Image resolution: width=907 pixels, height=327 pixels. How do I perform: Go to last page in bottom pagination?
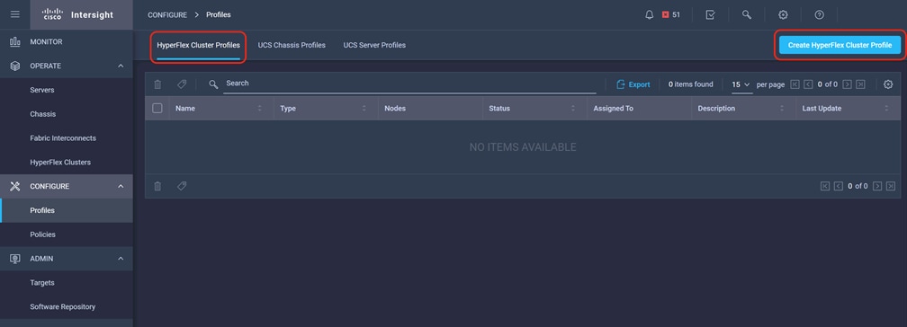(890, 186)
